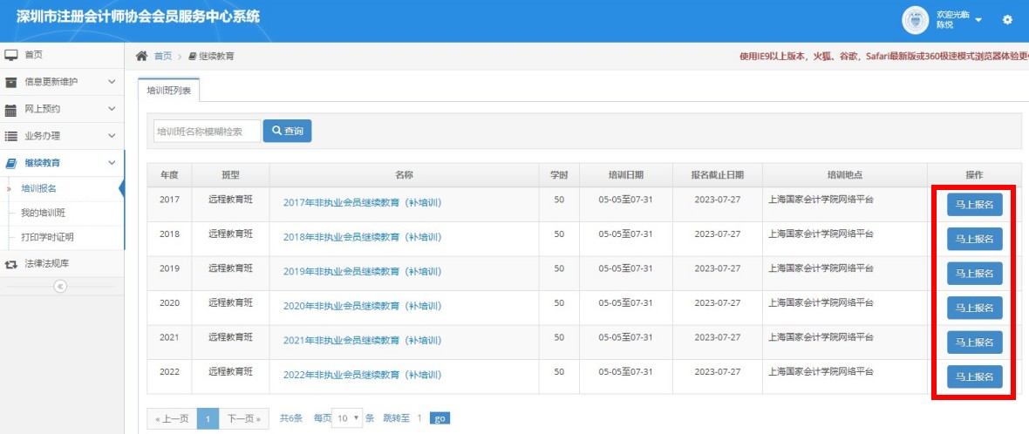Click the 查询 search button

[x=288, y=131]
